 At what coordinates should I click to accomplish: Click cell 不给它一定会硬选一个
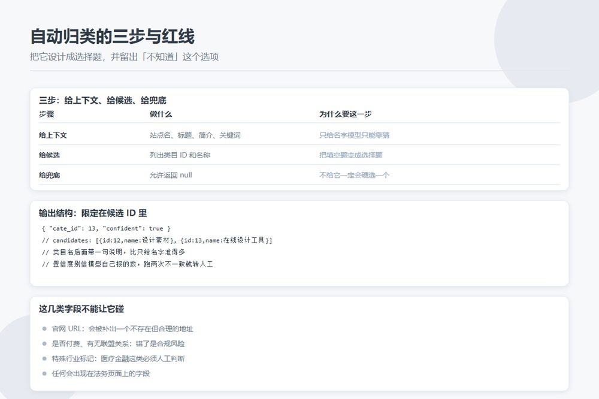click(354, 175)
